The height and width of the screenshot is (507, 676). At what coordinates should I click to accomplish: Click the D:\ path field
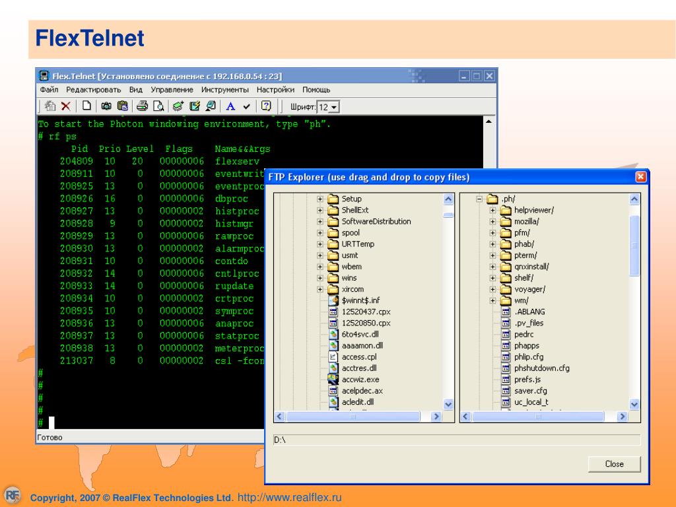click(457, 440)
